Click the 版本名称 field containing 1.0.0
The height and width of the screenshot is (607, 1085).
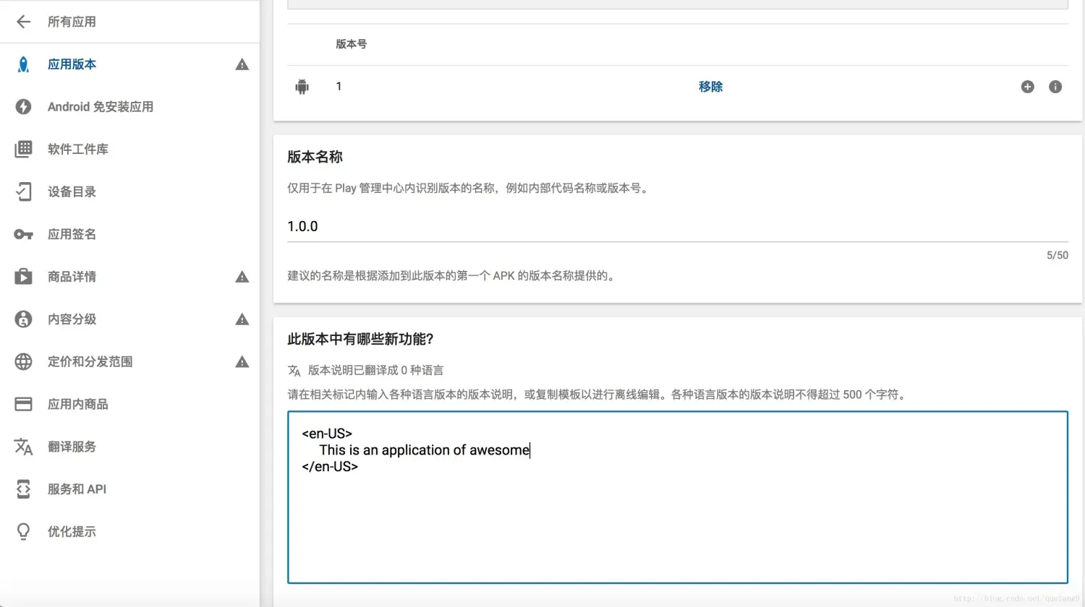678,227
